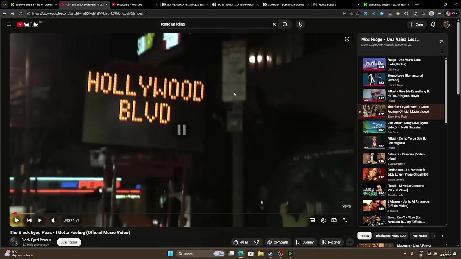Dislike the video
The image size is (461, 259).
tap(256, 242)
